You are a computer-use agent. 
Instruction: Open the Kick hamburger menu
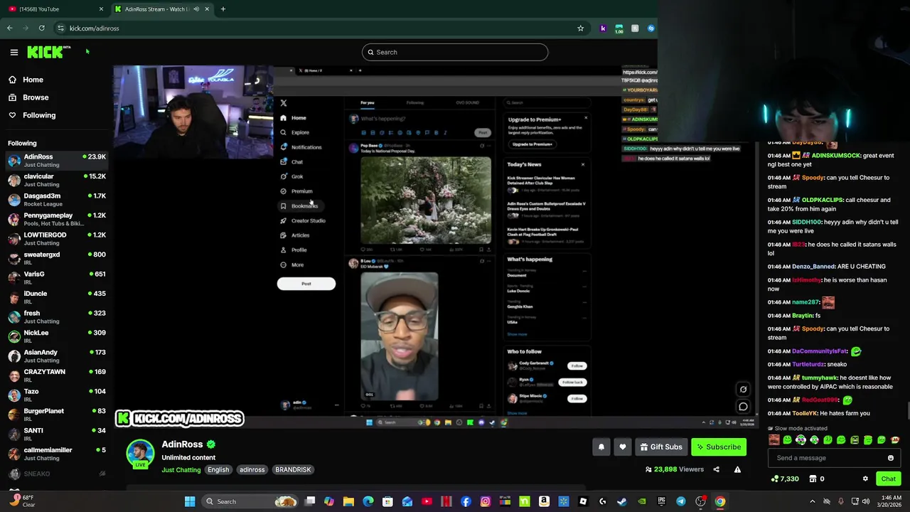click(14, 52)
